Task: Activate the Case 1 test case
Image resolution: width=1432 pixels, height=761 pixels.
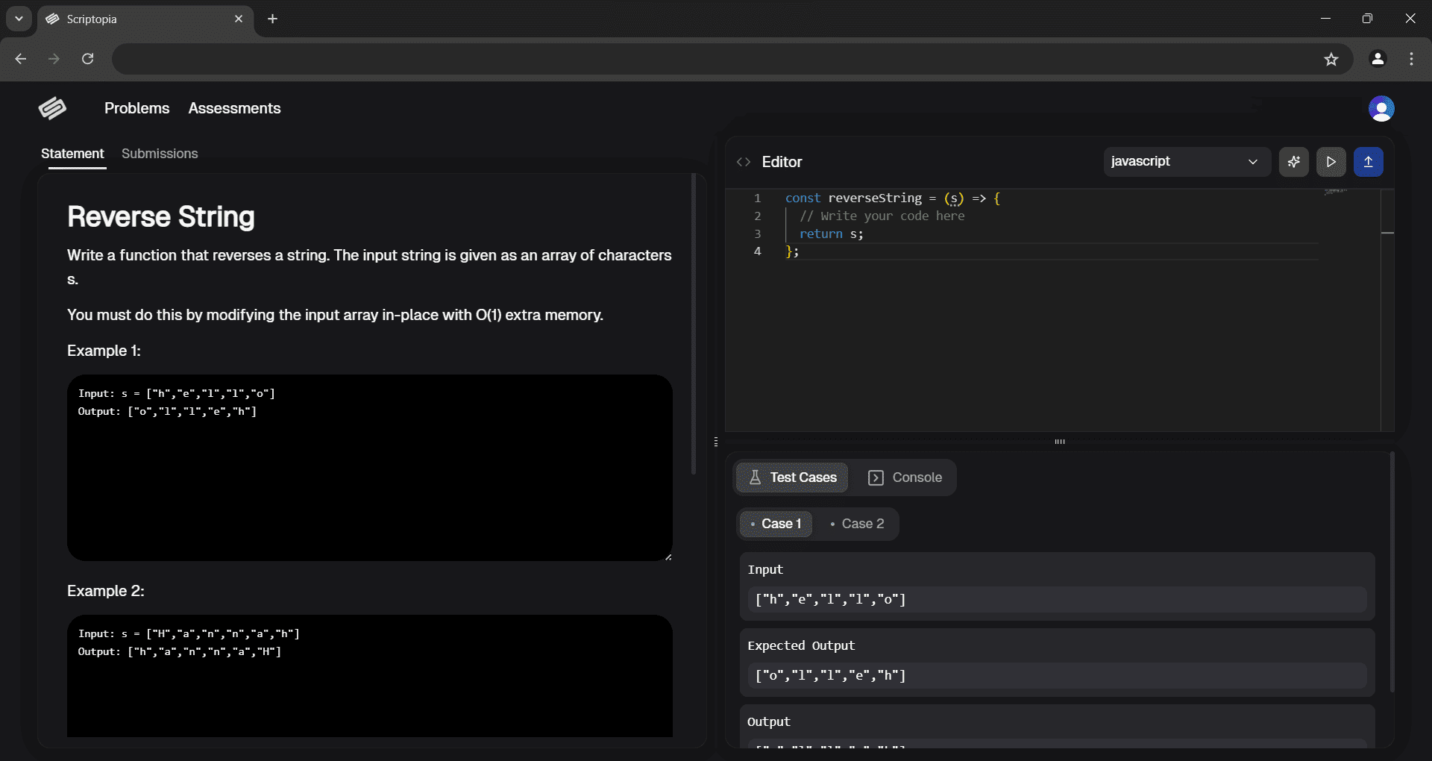Action: pyautogui.click(x=776, y=523)
